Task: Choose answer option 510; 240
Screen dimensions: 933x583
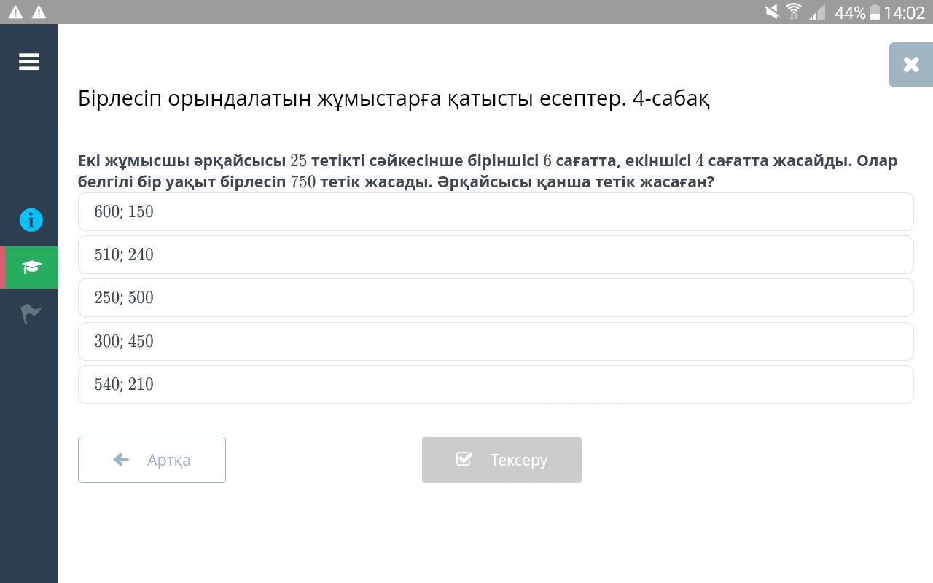Action: click(496, 255)
